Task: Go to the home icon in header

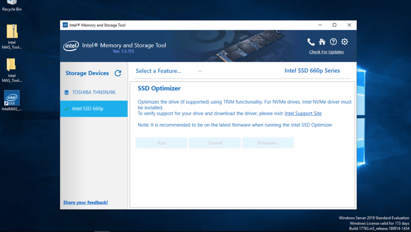Action: coord(322,42)
